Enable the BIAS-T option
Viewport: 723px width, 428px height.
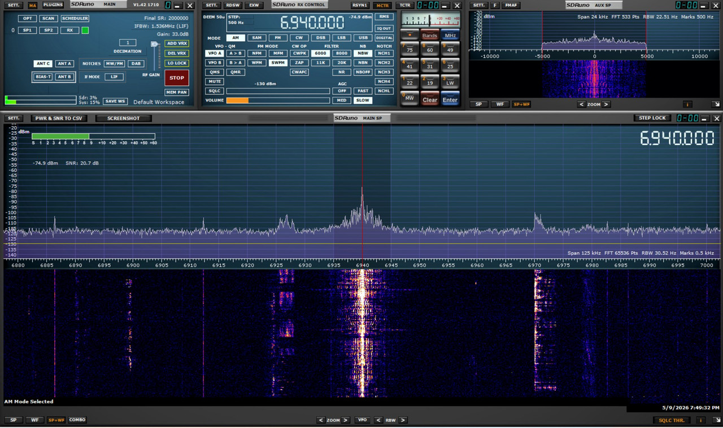pyautogui.click(x=43, y=77)
